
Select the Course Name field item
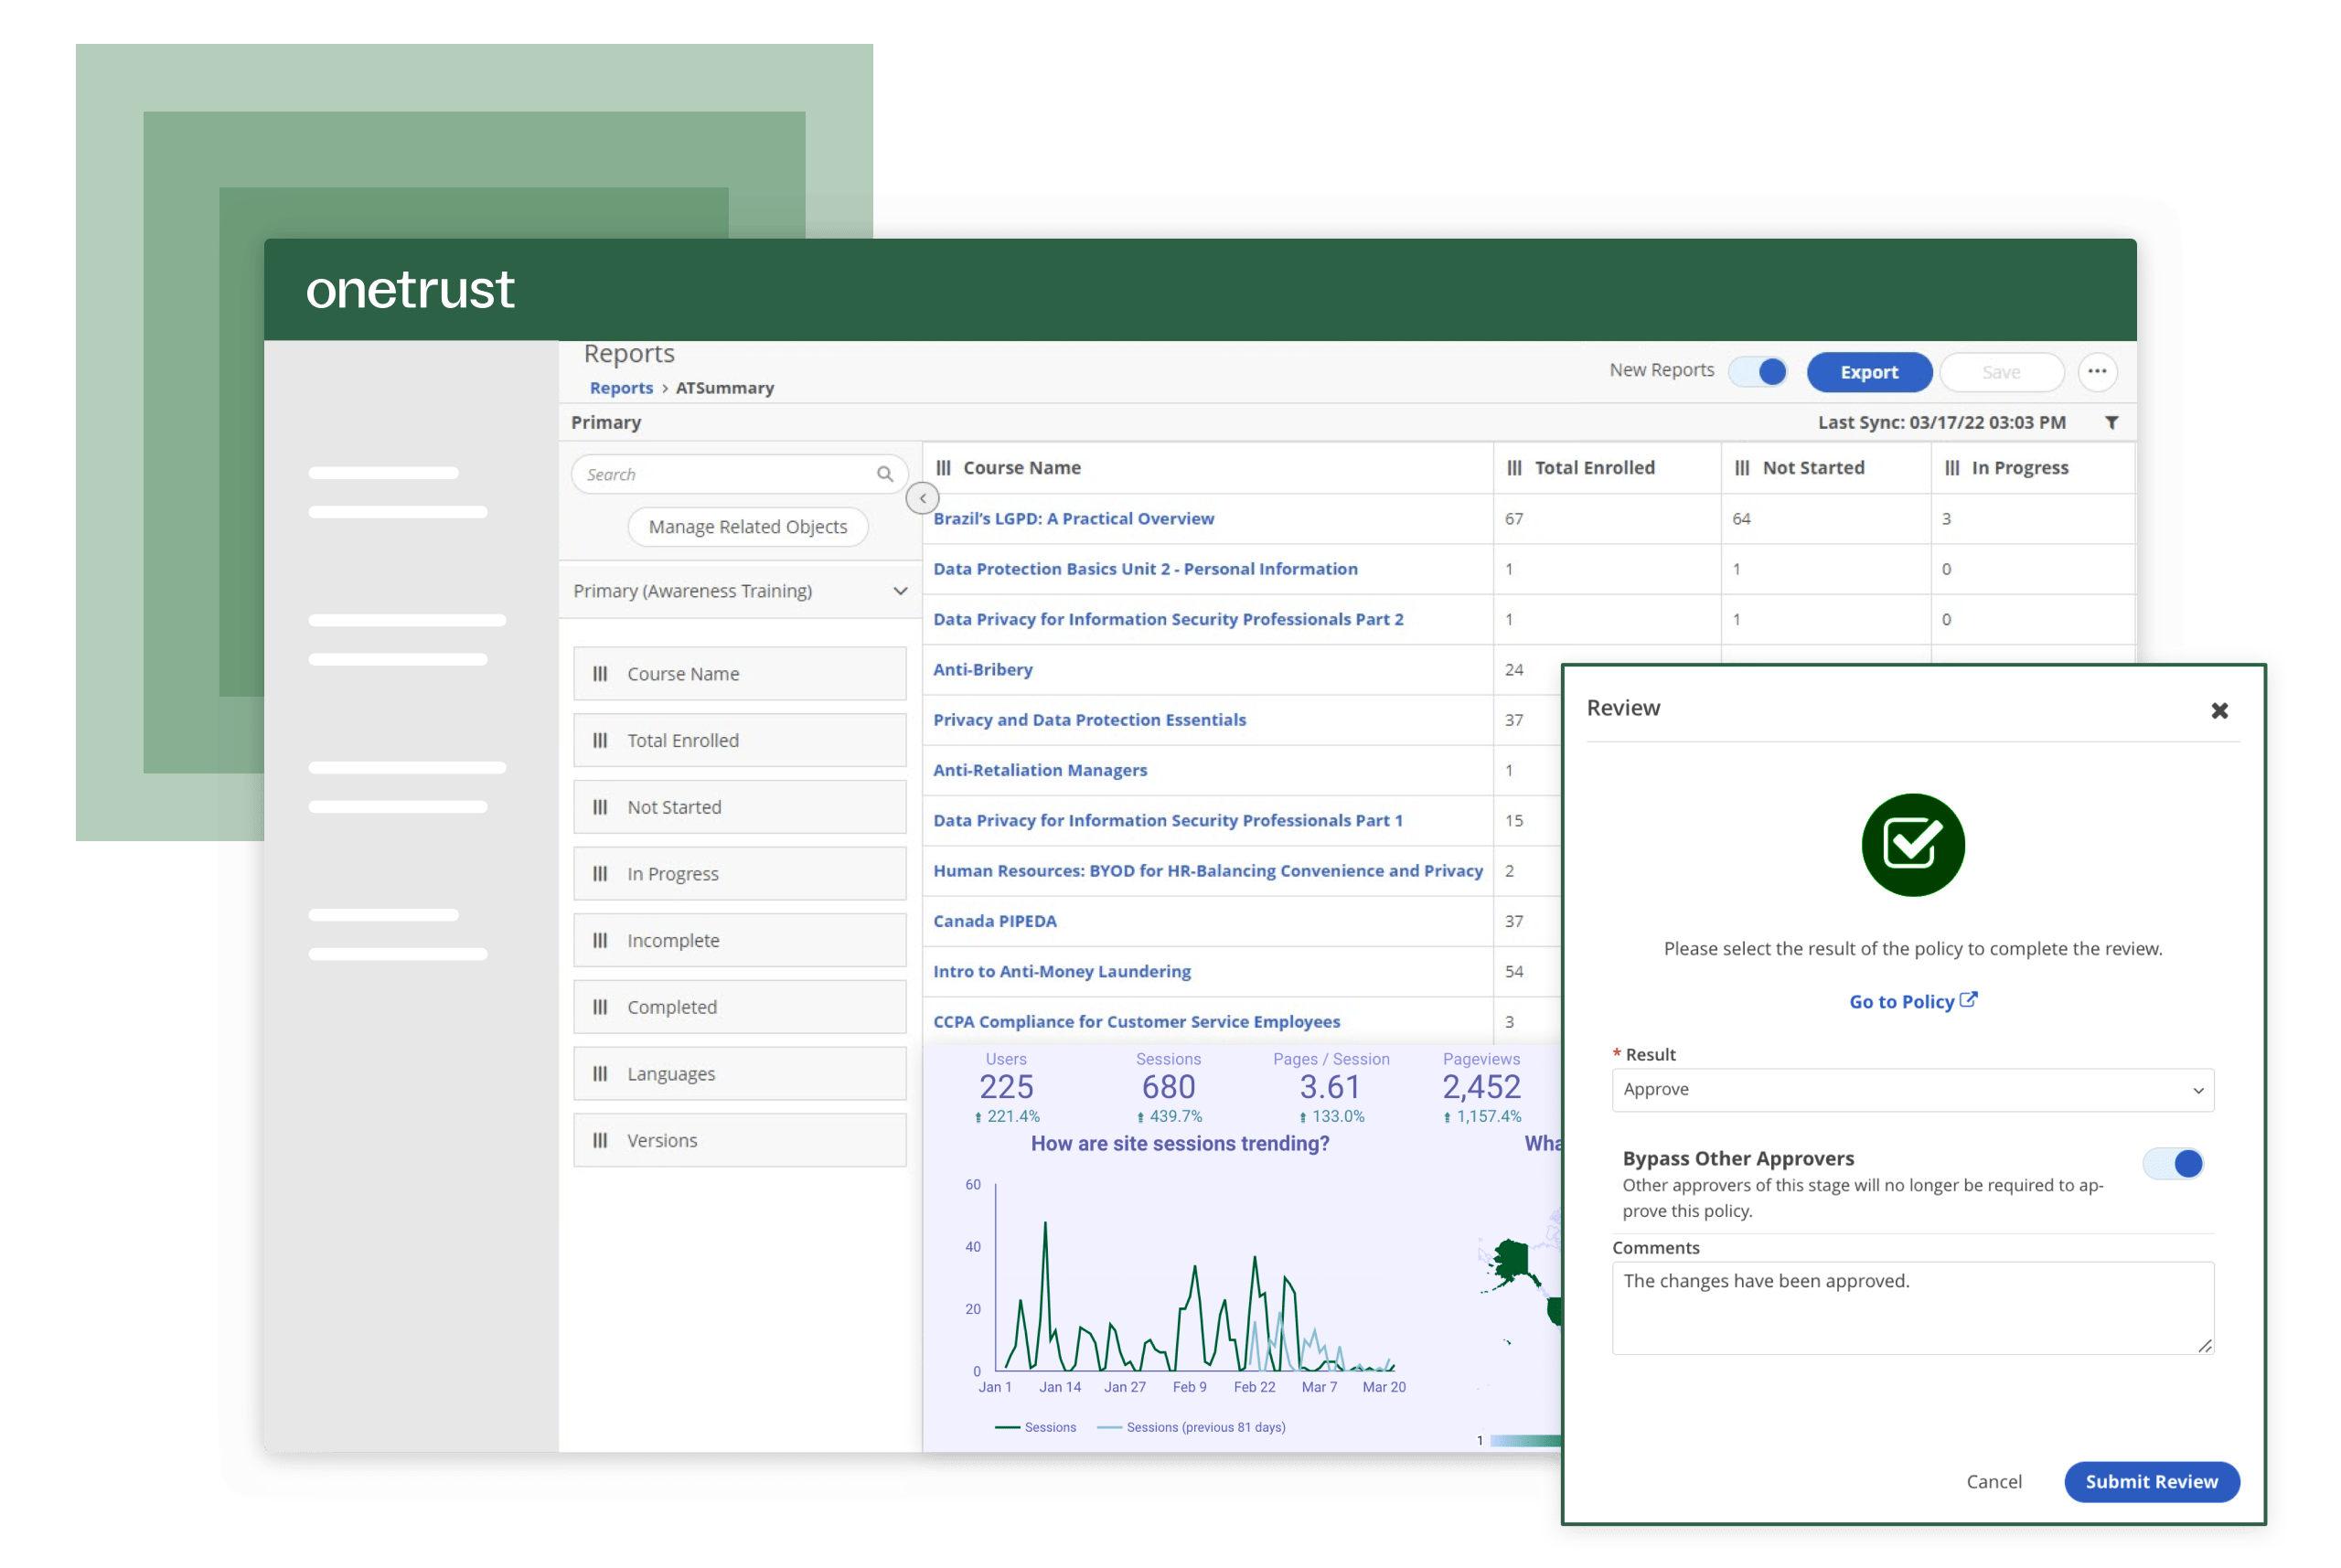tap(740, 674)
